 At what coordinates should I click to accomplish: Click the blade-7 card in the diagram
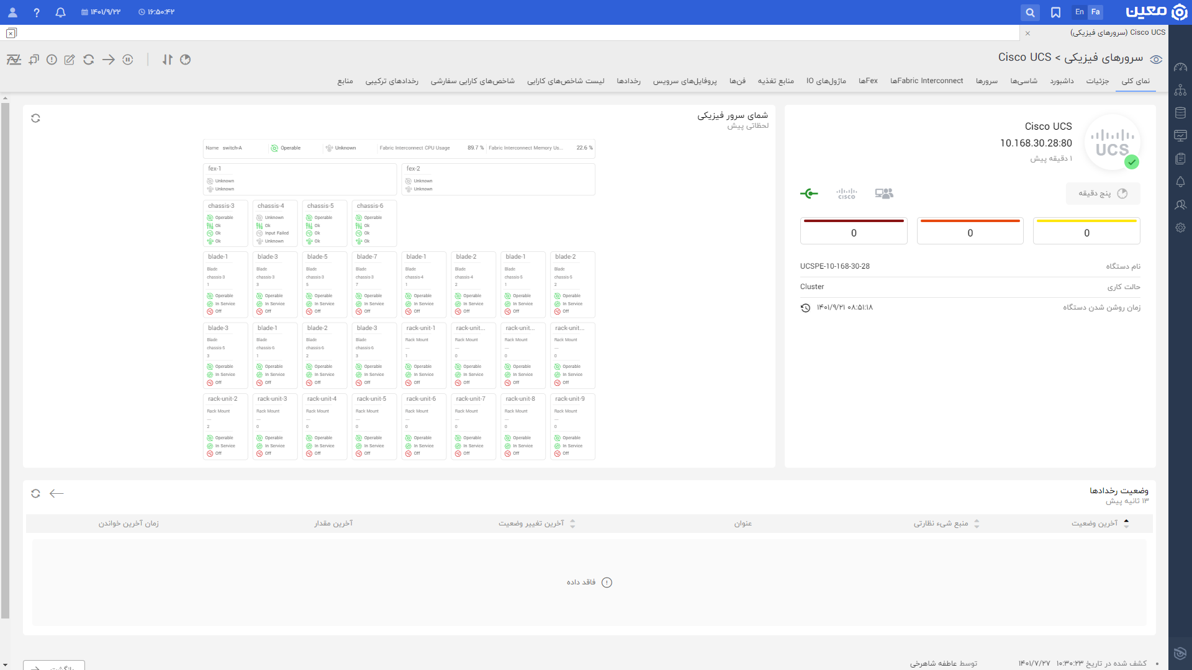[374, 285]
